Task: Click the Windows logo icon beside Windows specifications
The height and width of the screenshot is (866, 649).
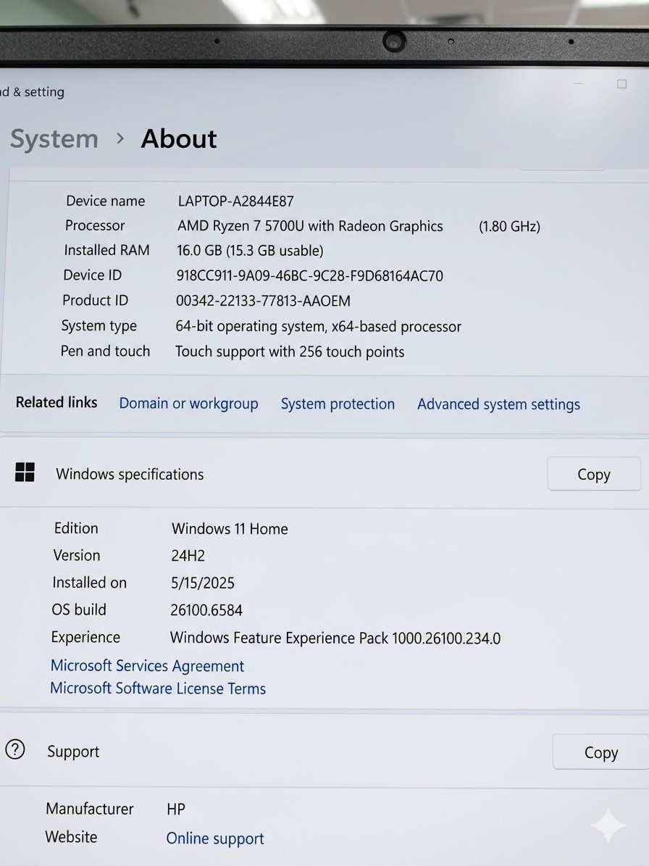Action: [25, 472]
